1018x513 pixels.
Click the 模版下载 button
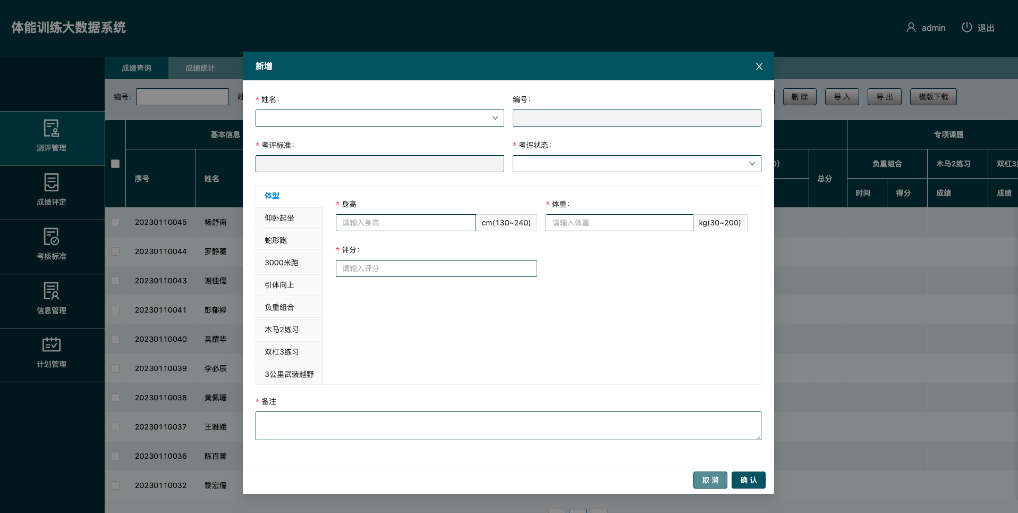(x=934, y=97)
